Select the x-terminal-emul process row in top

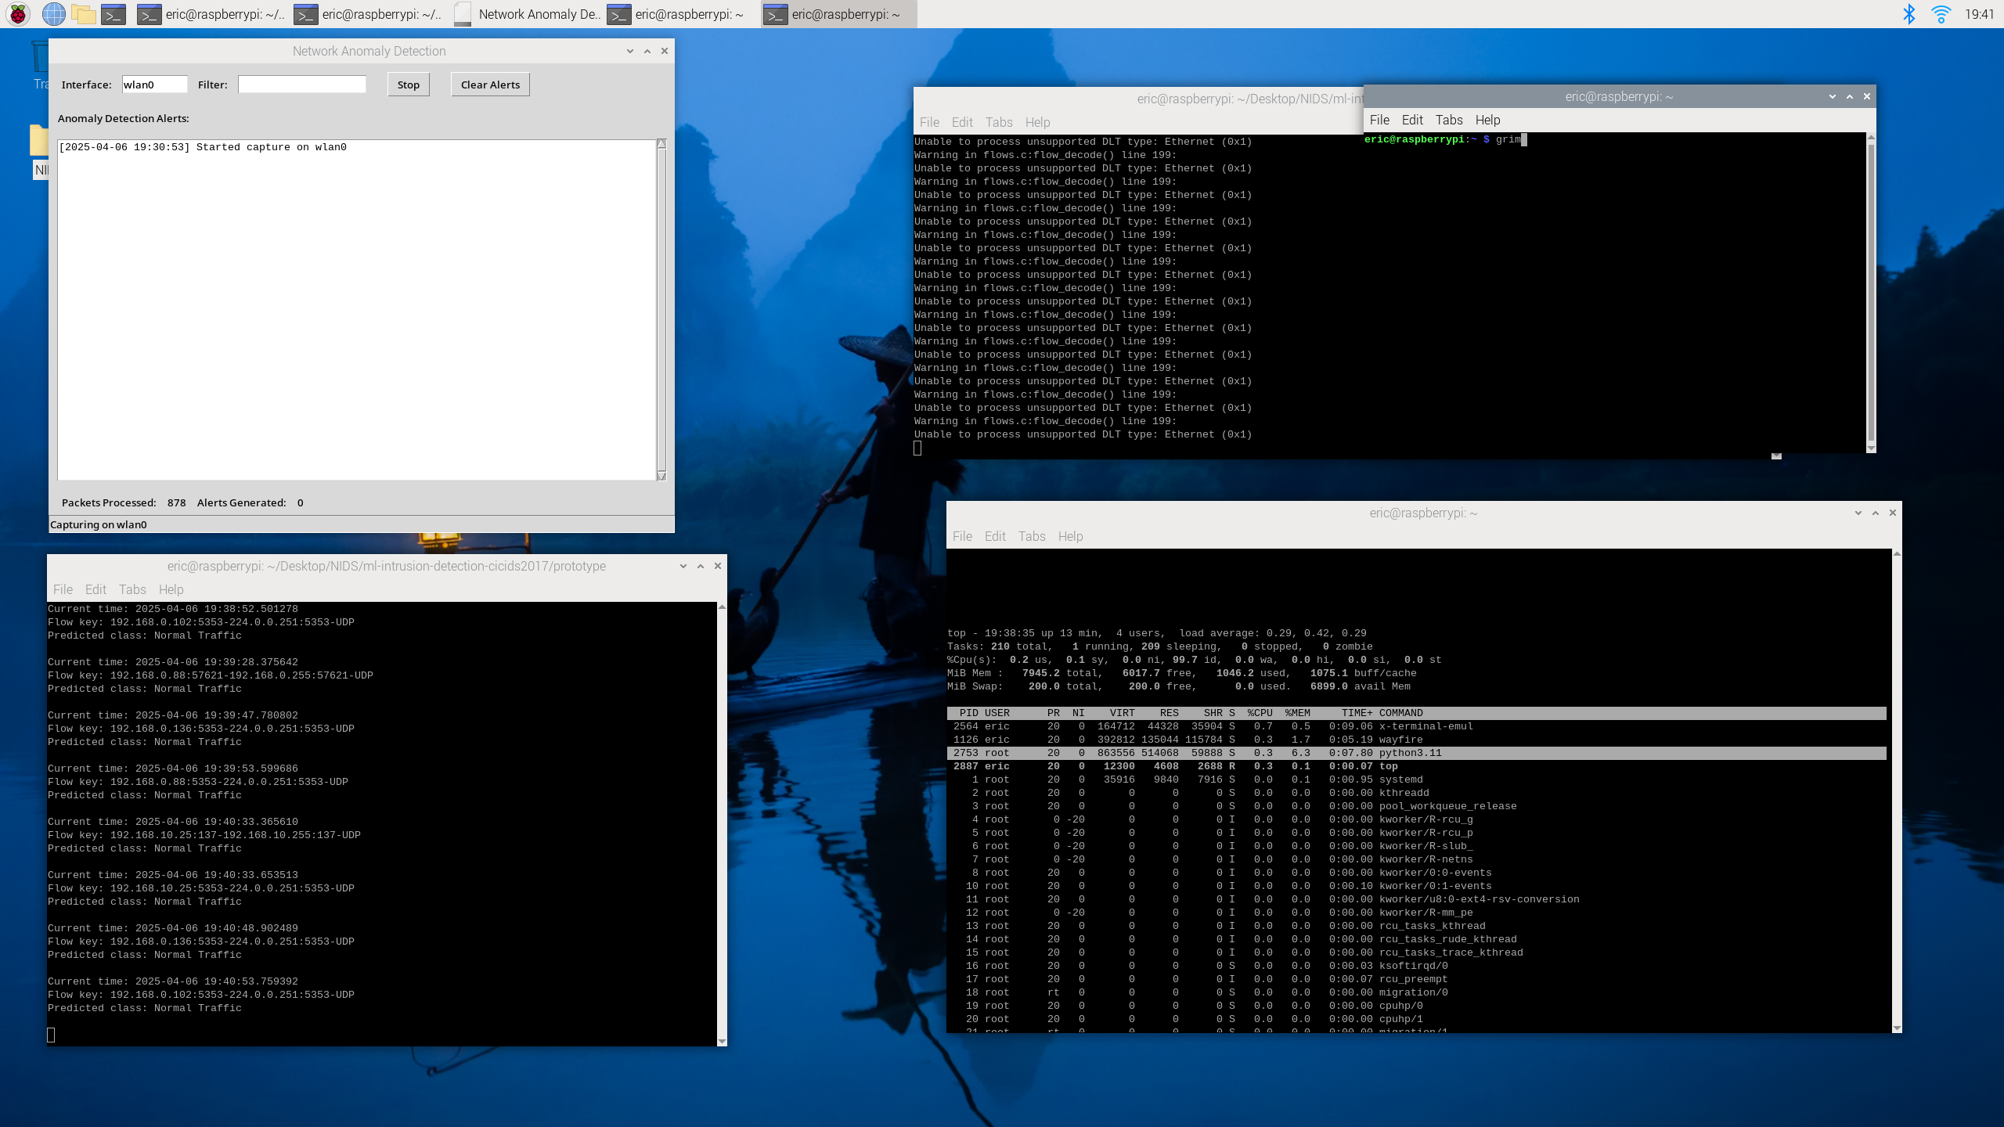click(1417, 726)
